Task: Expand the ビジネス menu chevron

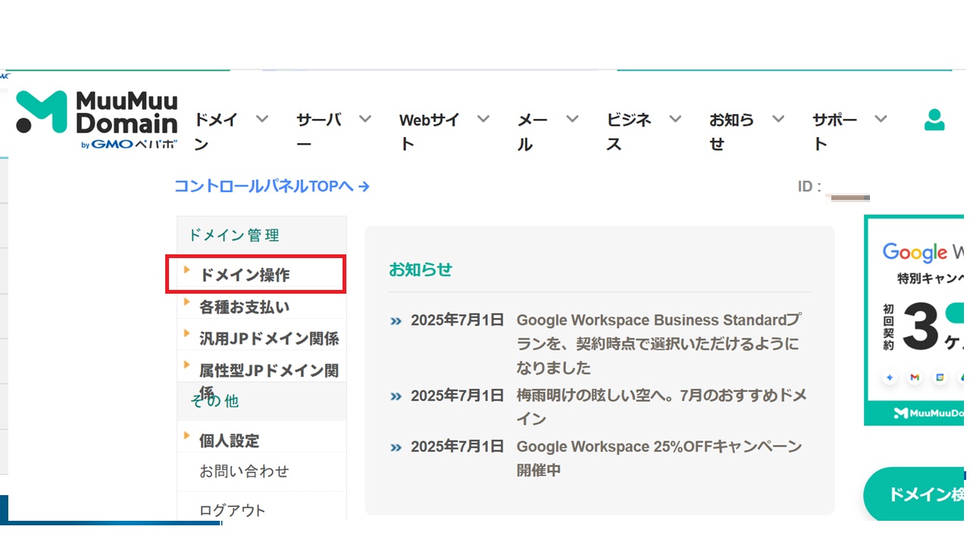Action: 675,119
